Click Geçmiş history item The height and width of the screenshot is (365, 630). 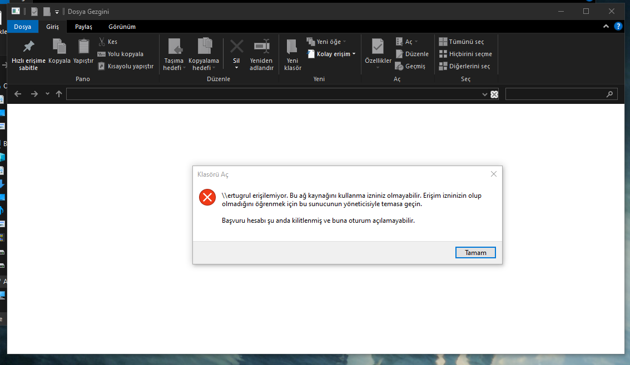410,66
